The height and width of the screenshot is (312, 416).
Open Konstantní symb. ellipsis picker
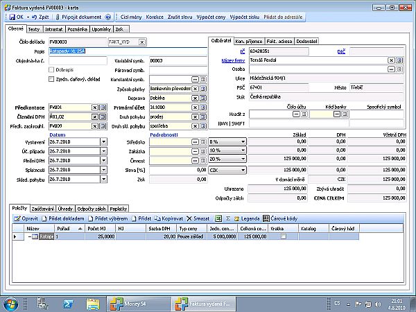[x=195, y=79]
